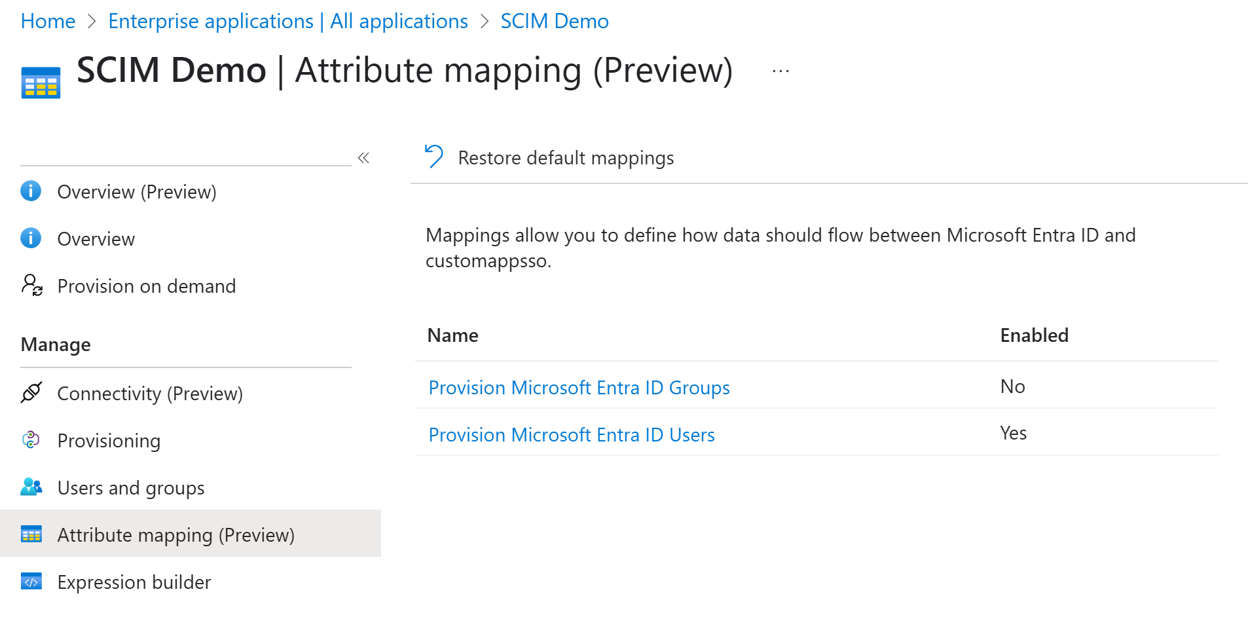Click the Restore default mappings undo icon
The height and width of the screenshot is (617, 1248).
(x=433, y=157)
